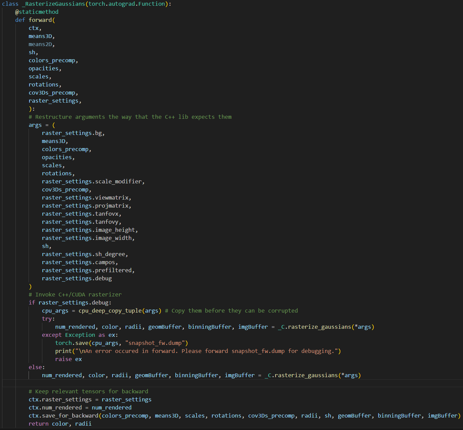Screen dimensions: 463x430
Task: Click raster_settings.image_width line
Action: pos(88,238)
